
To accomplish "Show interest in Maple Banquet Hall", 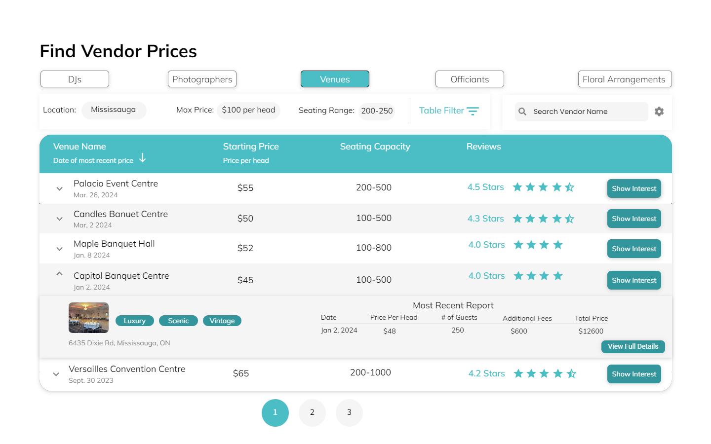I will pyautogui.click(x=633, y=249).
